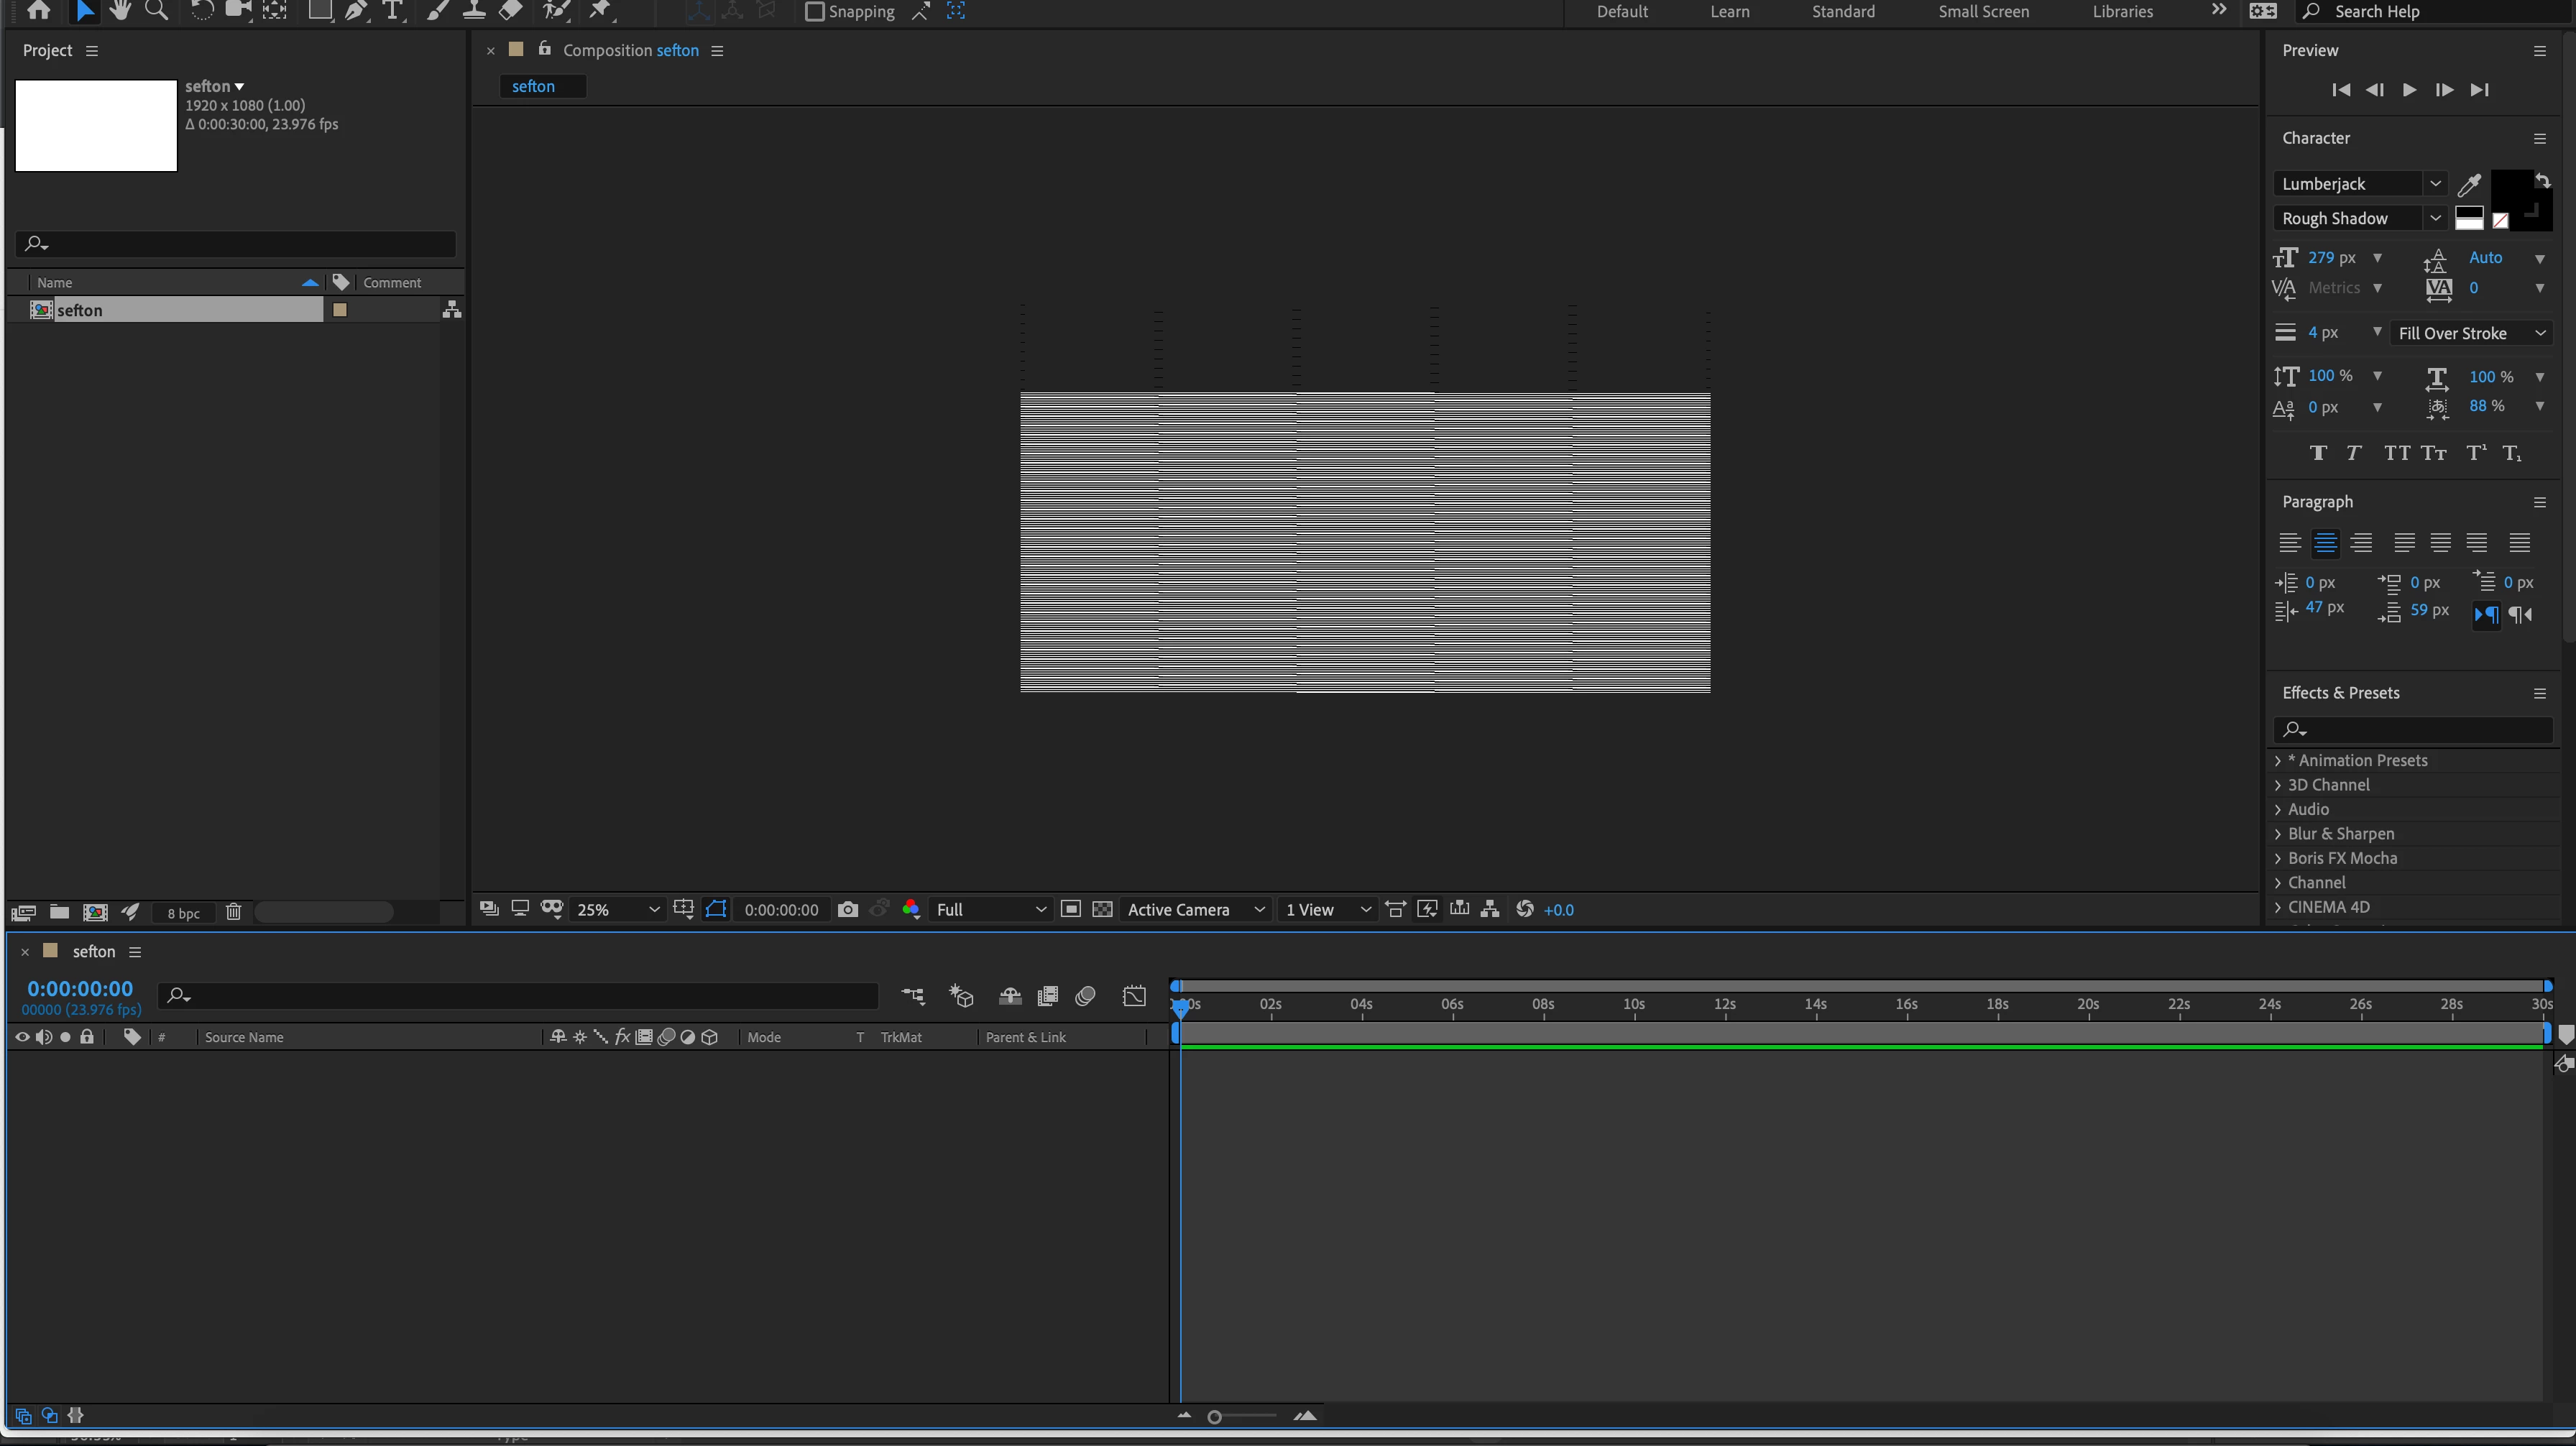Create new folder in Project panel

coord(60,912)
